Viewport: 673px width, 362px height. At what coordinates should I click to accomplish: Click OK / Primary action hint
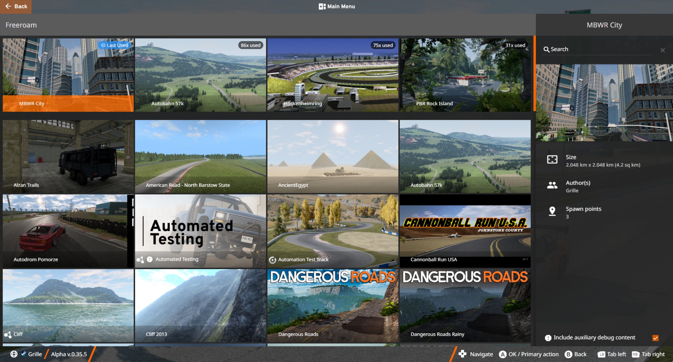[533, 354]
